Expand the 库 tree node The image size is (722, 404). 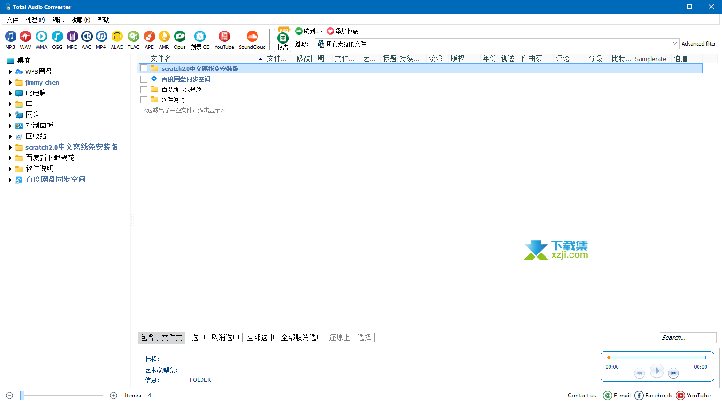click(x=10, y=104)
